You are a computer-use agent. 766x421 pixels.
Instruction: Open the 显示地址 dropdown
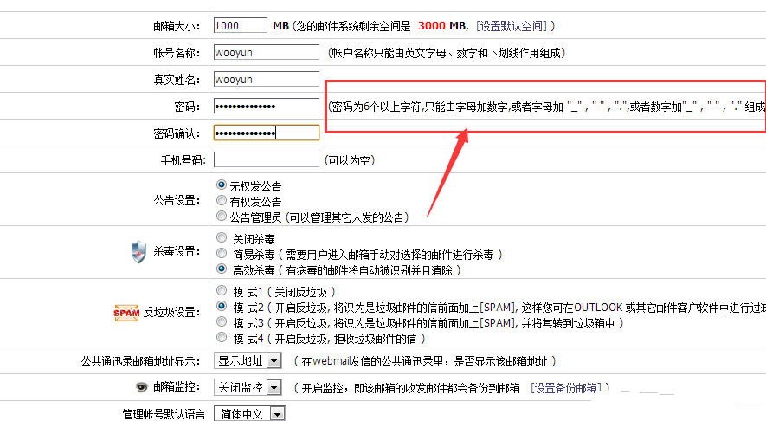tap(248, 360)
